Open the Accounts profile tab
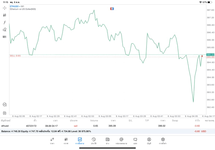 tap(149, 141)
